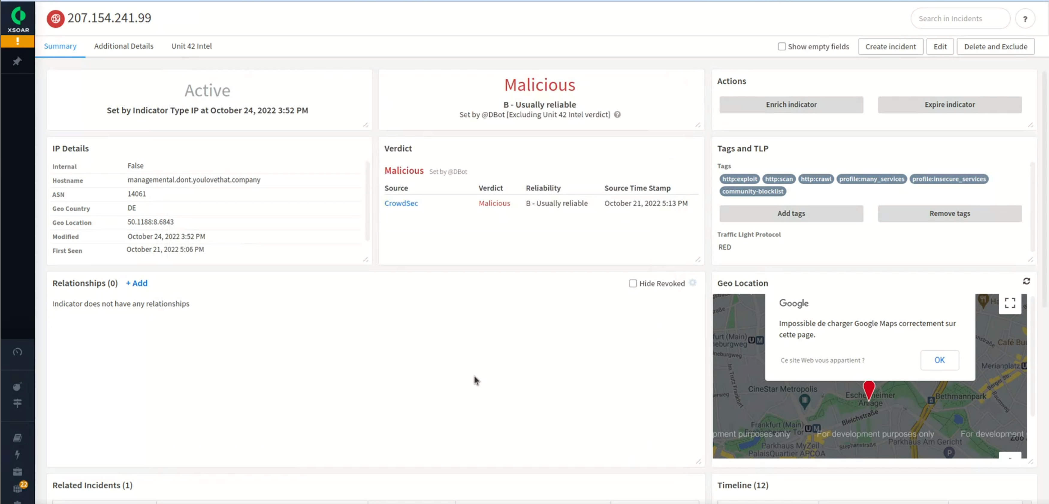Image resolution: width=1049 pixels, height=504 pixels.
Task: Select the incidents bomb icon in sidebar
Action: (x=17, y=386)
